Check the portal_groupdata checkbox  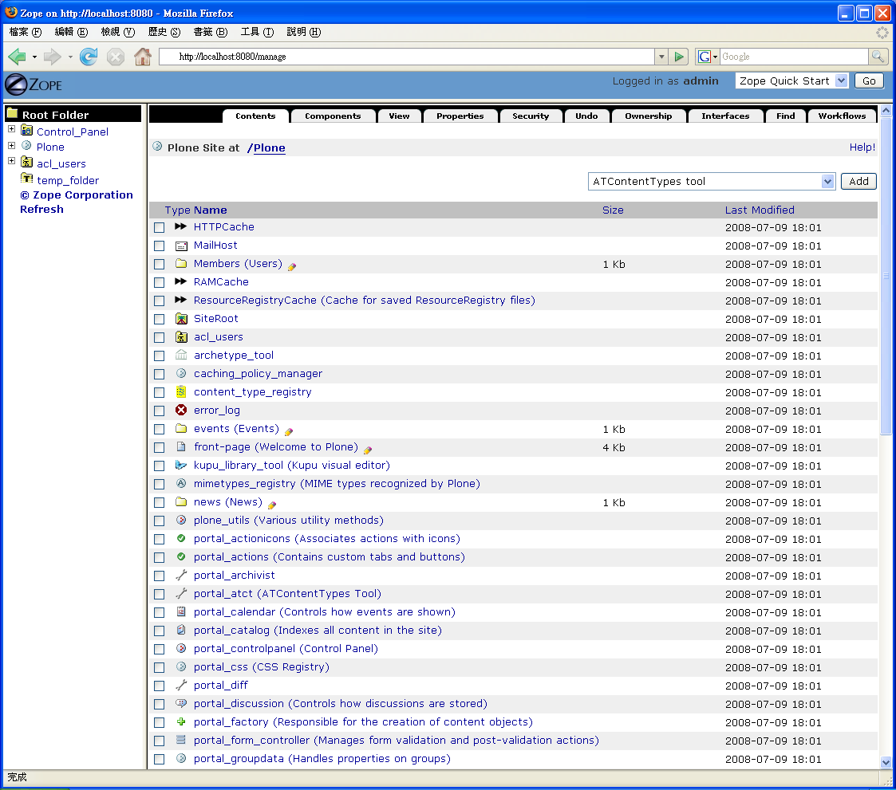160,759
